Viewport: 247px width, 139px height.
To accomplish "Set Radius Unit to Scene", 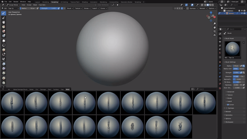I will (242, 69).
